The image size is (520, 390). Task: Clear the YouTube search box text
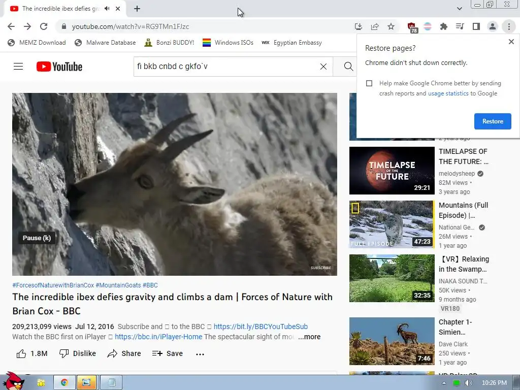coord(323,67)
